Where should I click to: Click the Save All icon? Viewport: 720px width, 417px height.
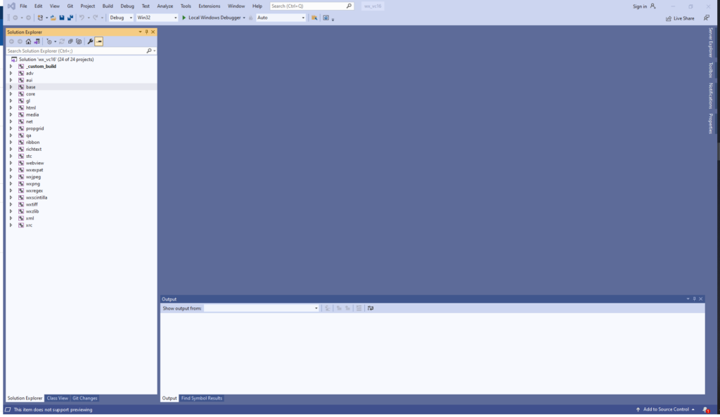70,18
